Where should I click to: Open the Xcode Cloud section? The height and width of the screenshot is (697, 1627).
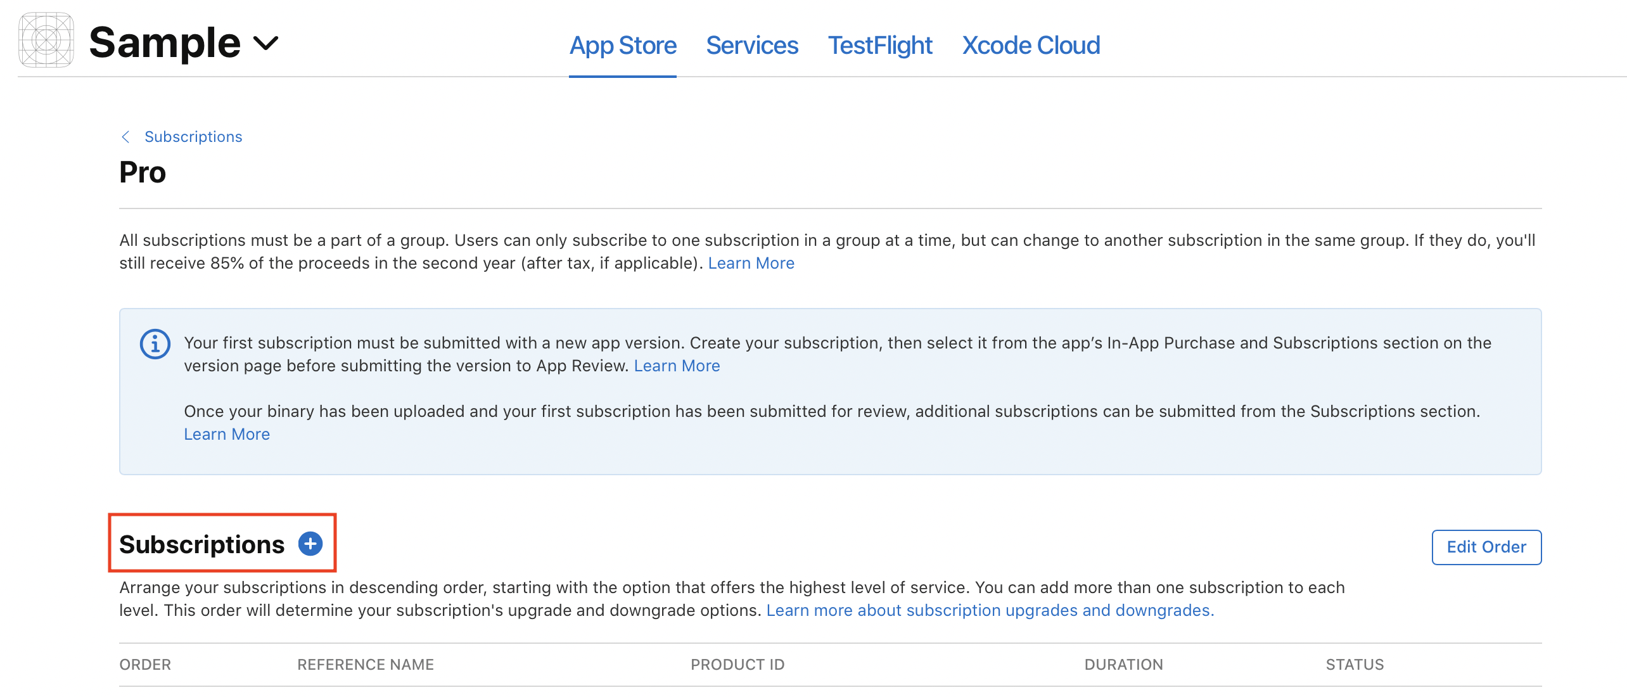[1030, 45]
